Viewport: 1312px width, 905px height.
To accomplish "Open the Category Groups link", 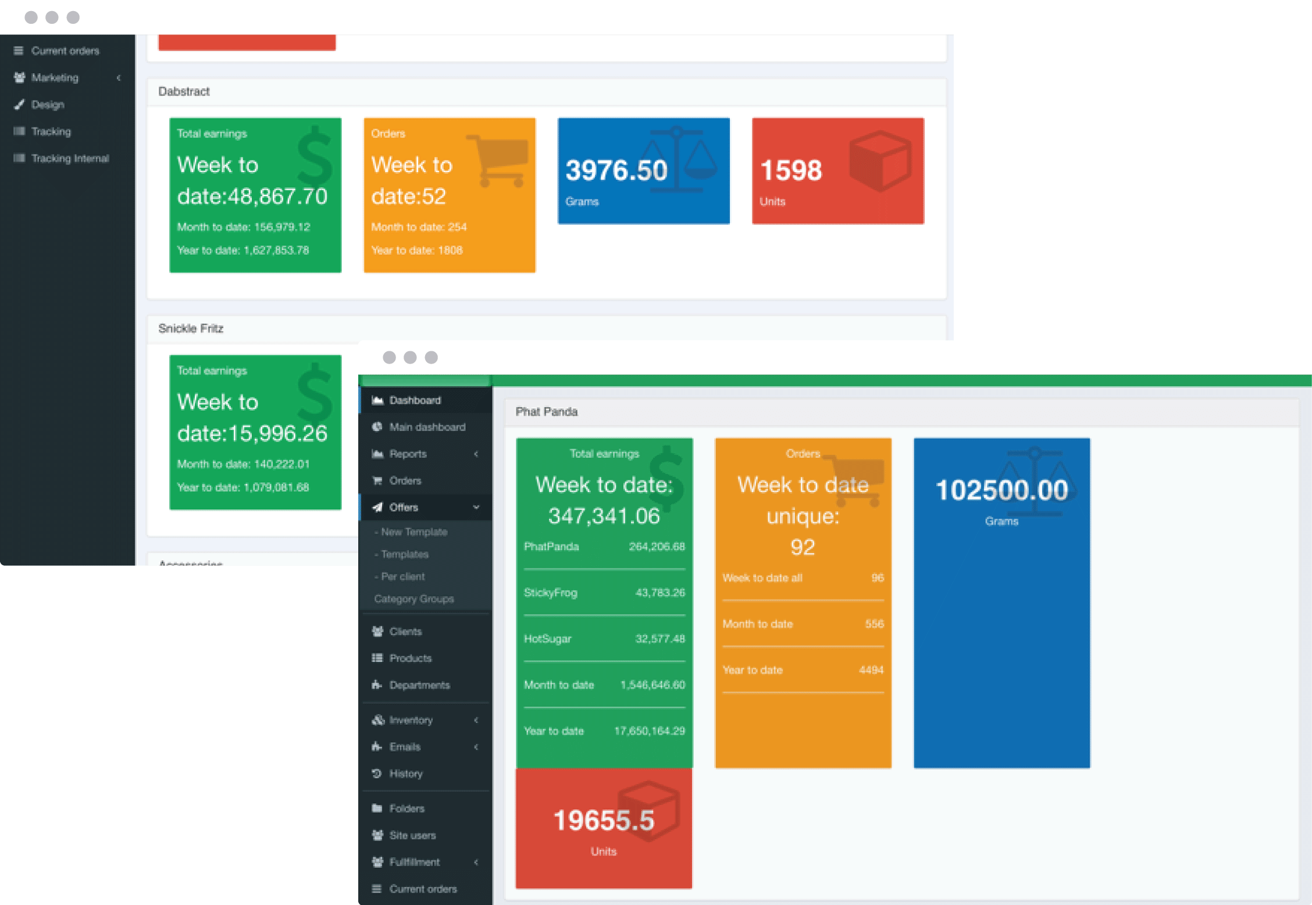I will coord(413,598).
